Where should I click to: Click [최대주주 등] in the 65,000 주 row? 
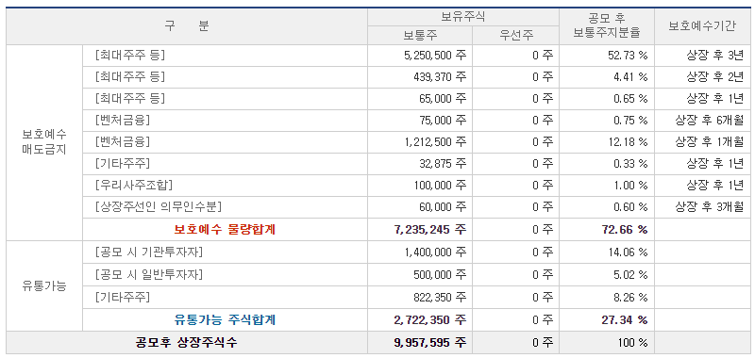(x=130, y=99)
